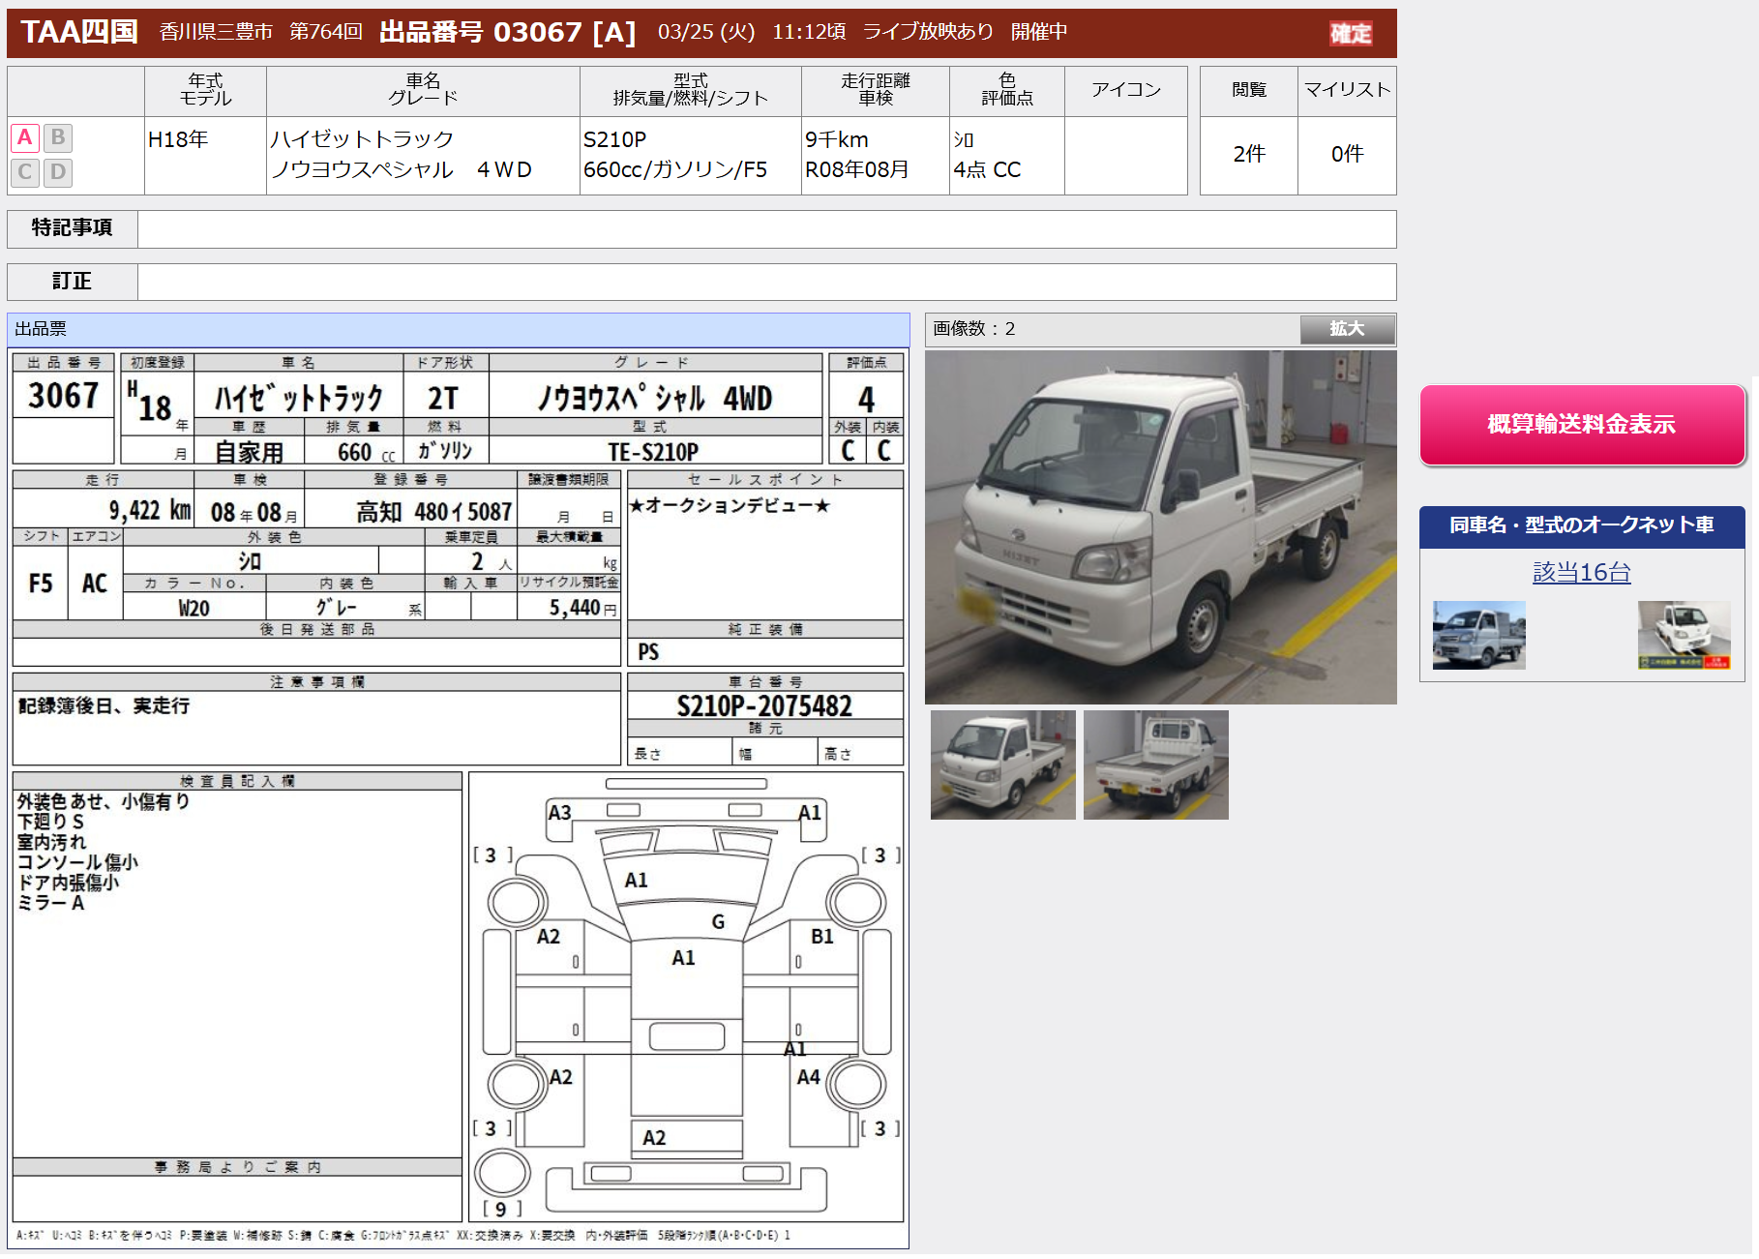1759x1259 pixels.
Task: Open the white truck Aucnet thumbnail
Action: [1684, 635]
